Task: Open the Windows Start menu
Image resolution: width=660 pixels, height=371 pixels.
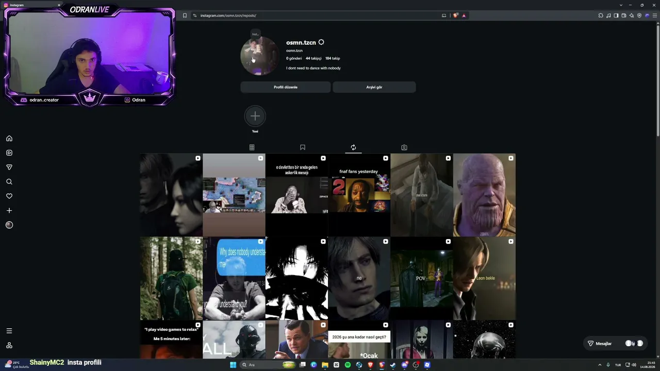Action: (x=233, y=365)
